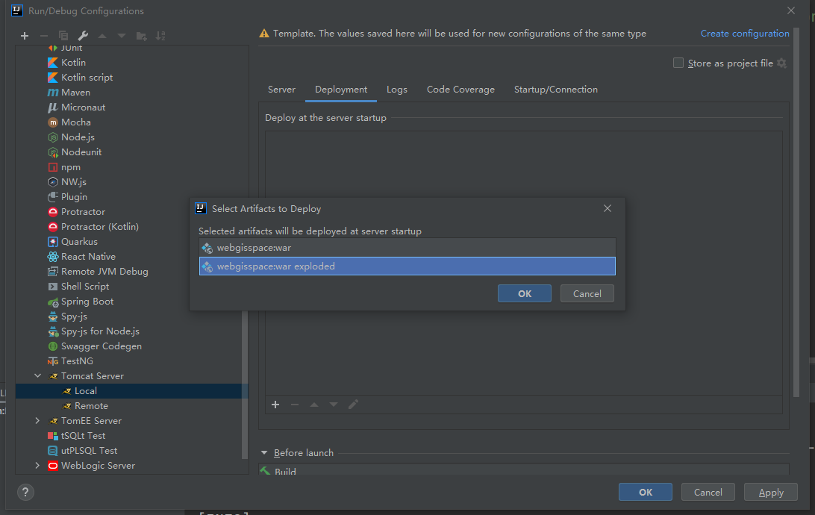Click the Create configuration link
815x515 pixels.
pos(744,34)
